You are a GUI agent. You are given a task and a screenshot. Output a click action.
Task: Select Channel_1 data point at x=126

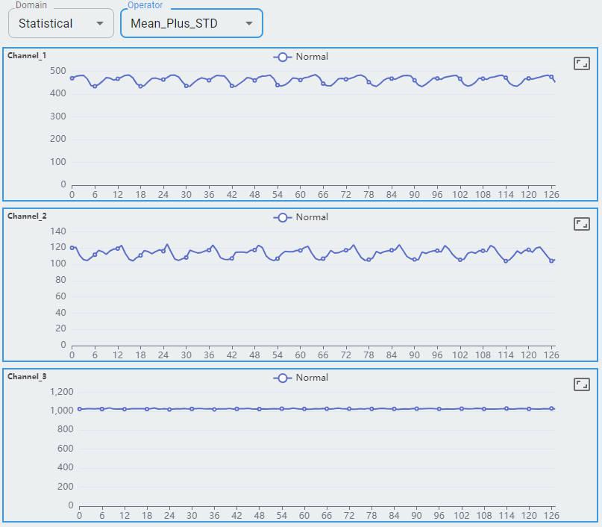551,76
